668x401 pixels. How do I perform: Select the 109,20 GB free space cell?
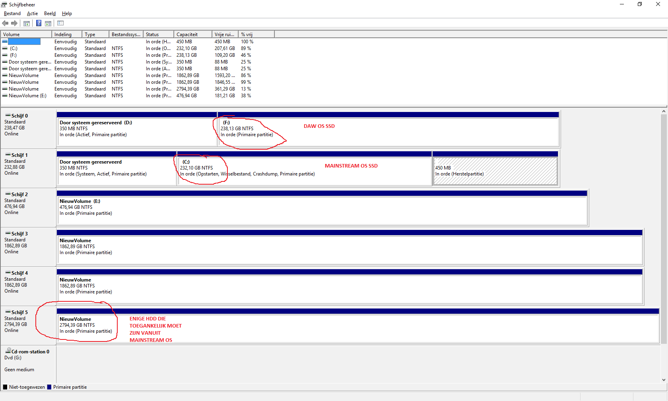[225, 55]
